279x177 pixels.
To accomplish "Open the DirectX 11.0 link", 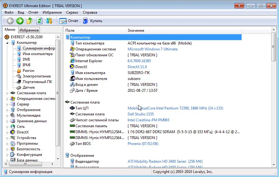I will click(x=137, y=67).
